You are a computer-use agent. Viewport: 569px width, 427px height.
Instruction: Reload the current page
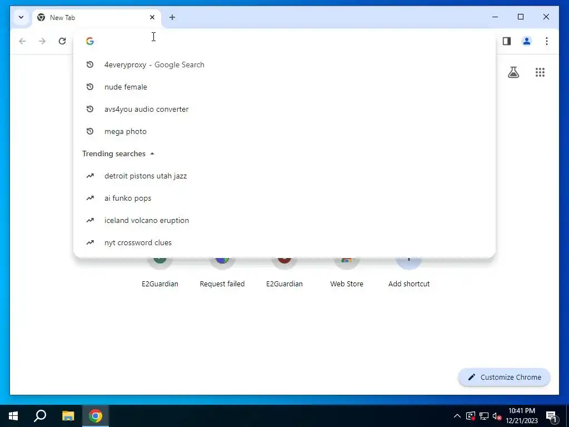tap(62, 41)
